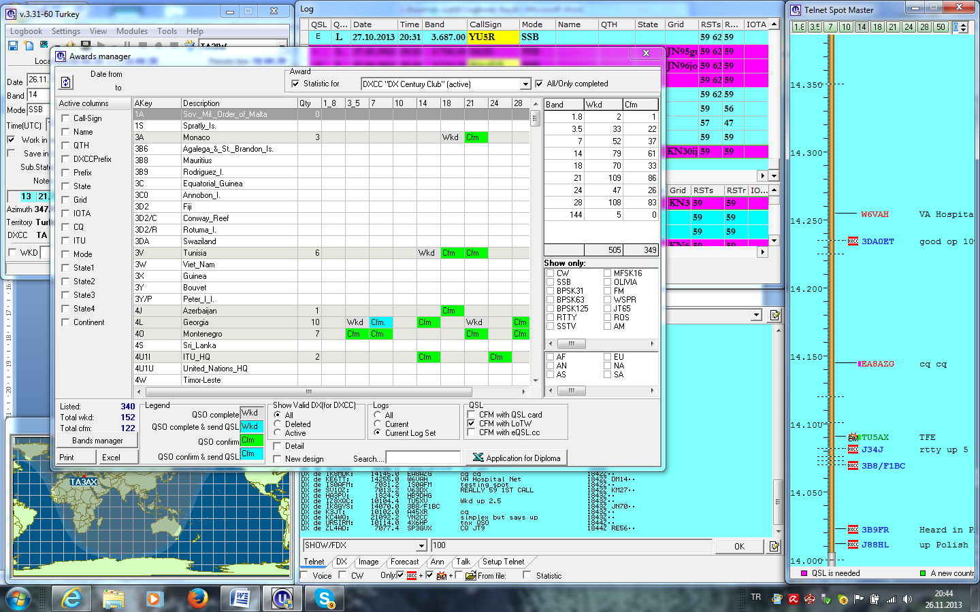Click the open-folder From file icon
This screenshot has width=980, height=612.
pyautogui.click(x=470, y=575)
